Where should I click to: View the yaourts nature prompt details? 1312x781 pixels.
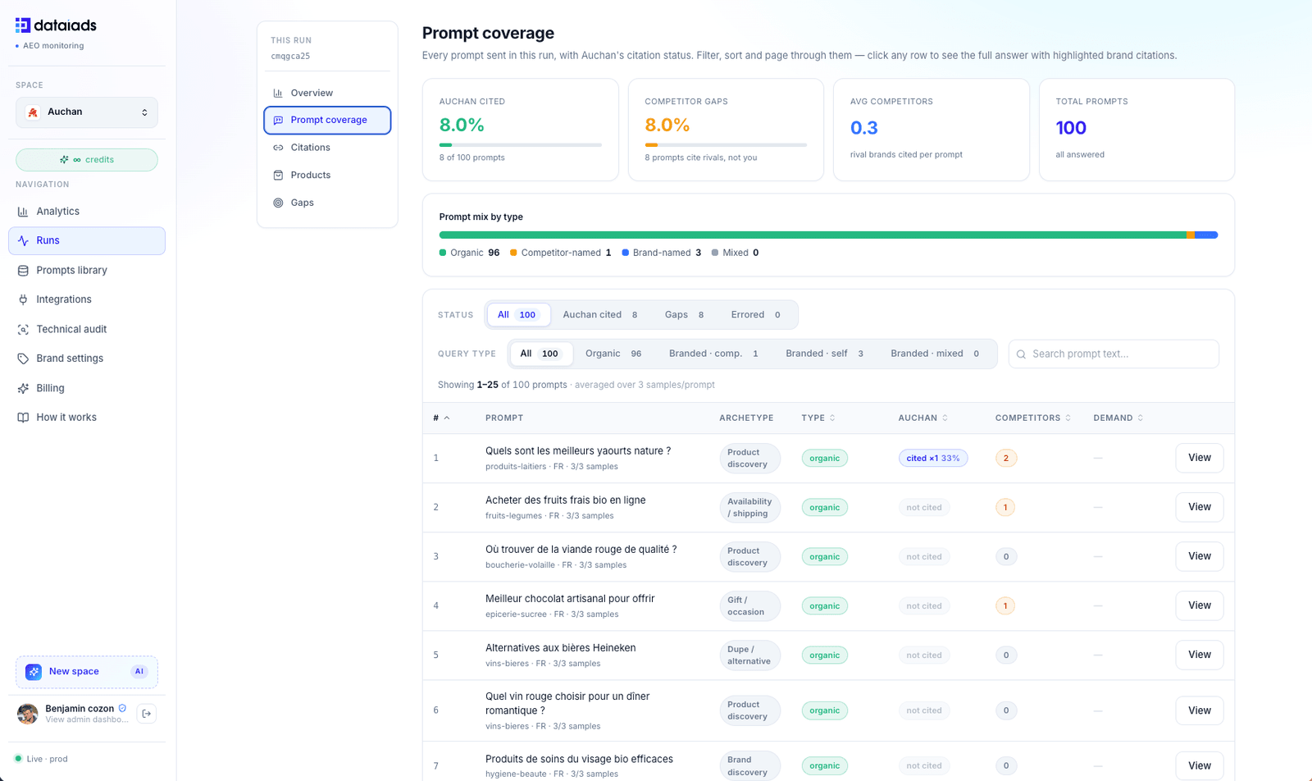pos(1200,458)
